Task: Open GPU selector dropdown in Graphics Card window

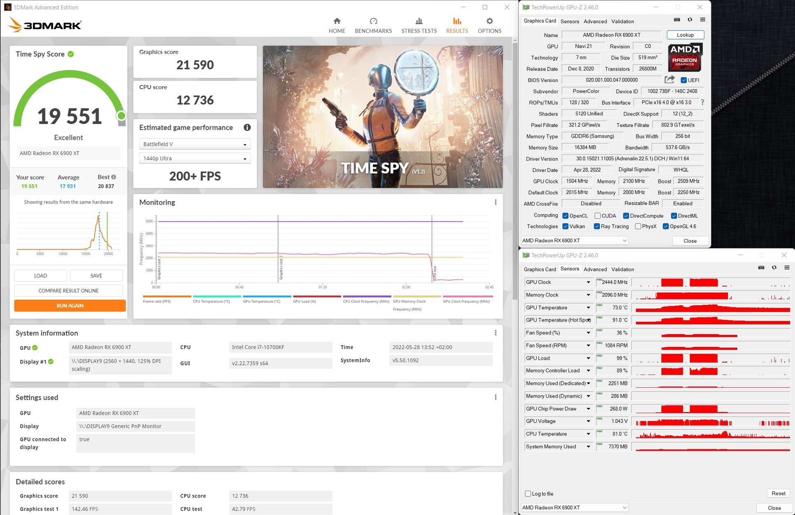Action: [575, 241]
